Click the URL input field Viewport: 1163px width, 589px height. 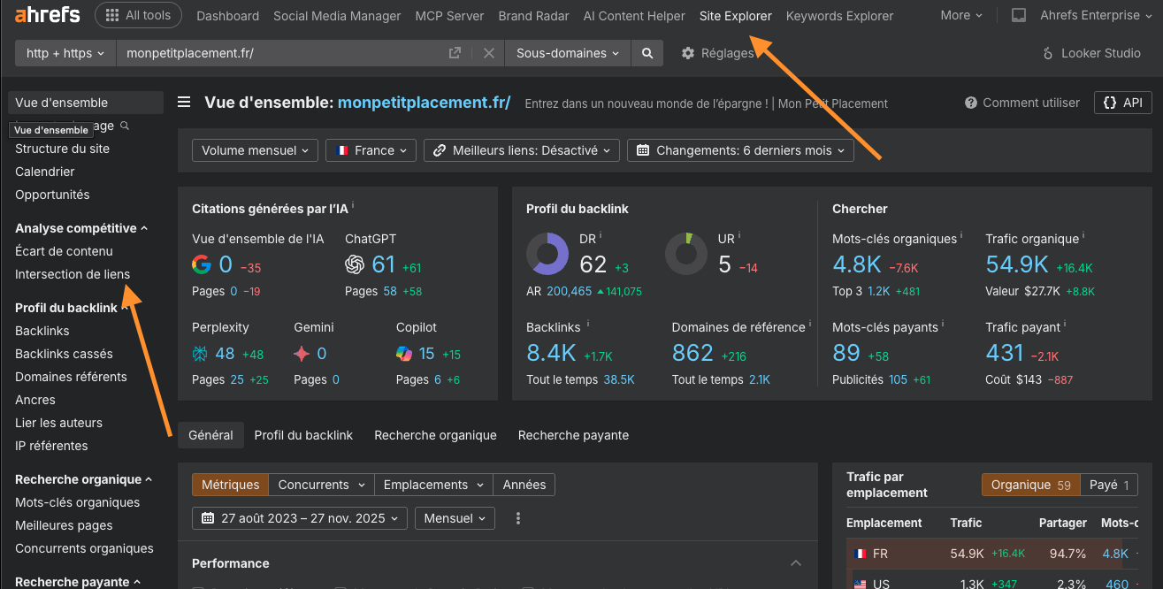pyautogui.click(x=283, y=53)
